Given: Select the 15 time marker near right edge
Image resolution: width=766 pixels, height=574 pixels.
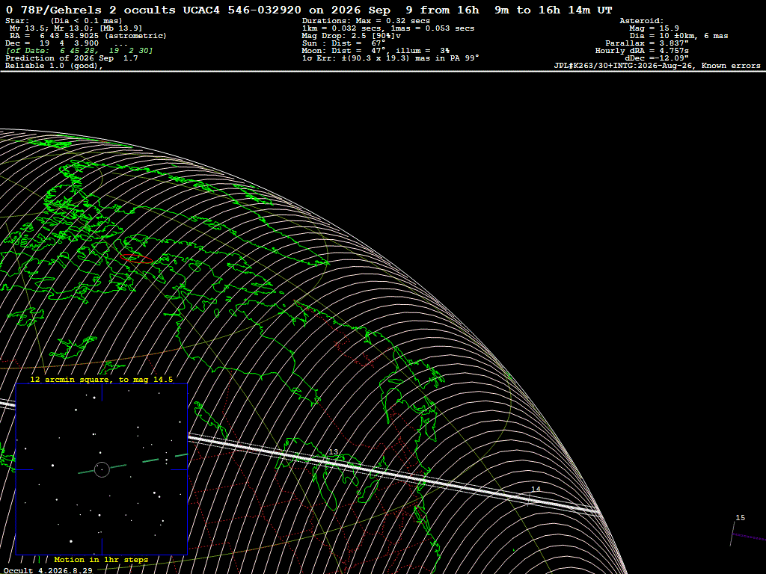Looking at the screenshot, I should [740, 517].
